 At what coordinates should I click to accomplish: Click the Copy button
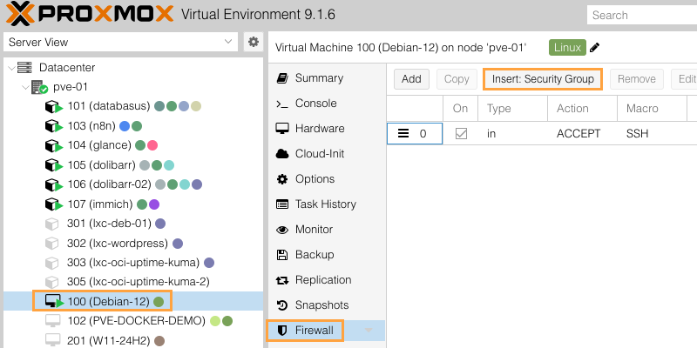pos(457,79)
